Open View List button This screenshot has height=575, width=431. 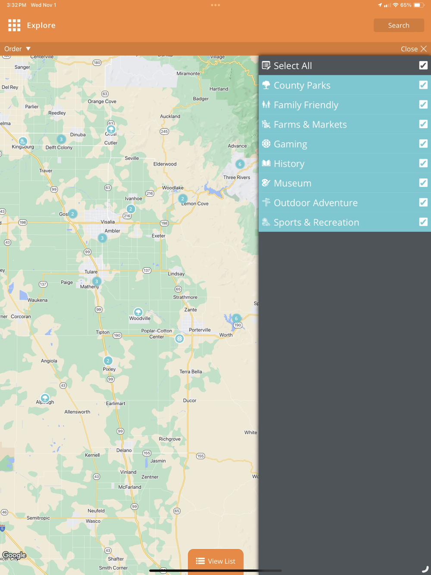[215, 561]
